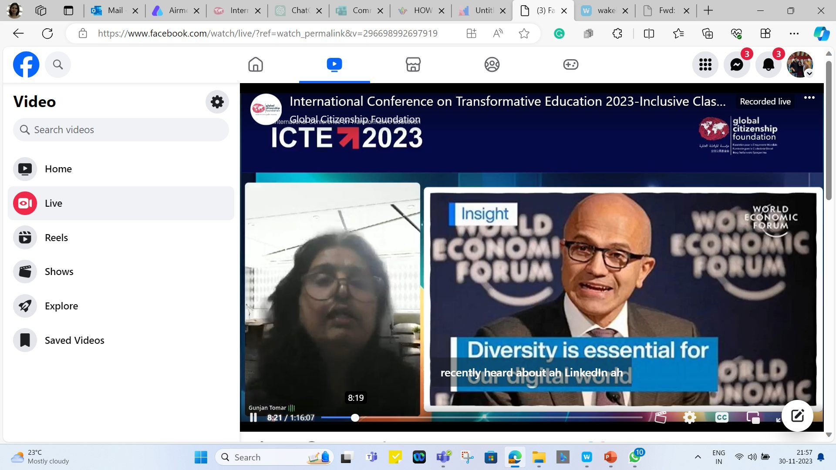Open the Video tab in top navigation
This screenshot has width=836, height=470.
[334, 64]
